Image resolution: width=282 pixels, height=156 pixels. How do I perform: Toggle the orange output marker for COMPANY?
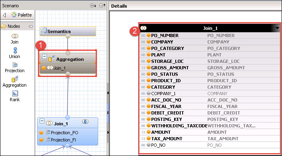[x=149, y=42]
